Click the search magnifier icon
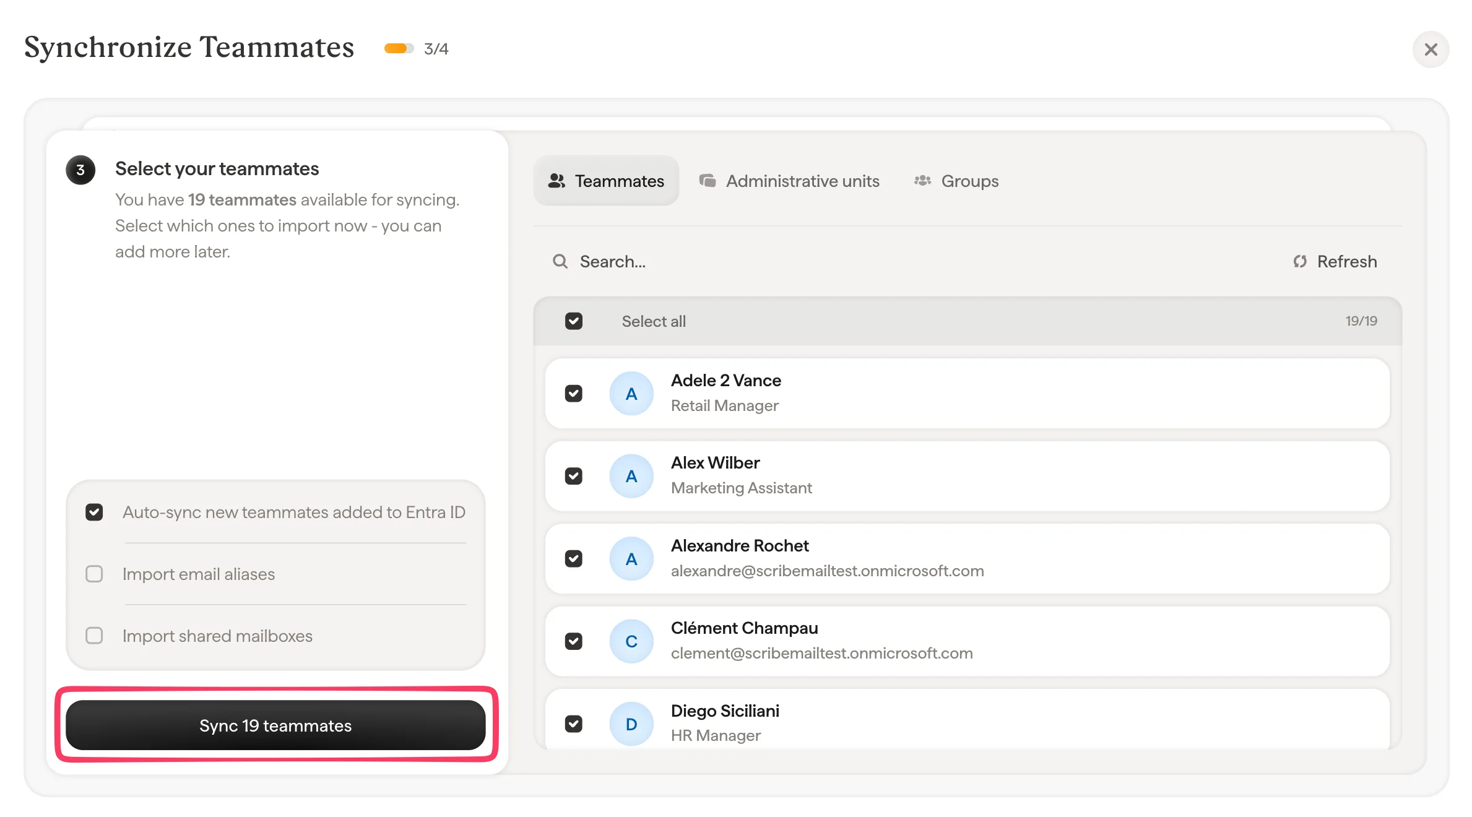The height and width of the screenshot is (817, 1472). pos(560,261)
